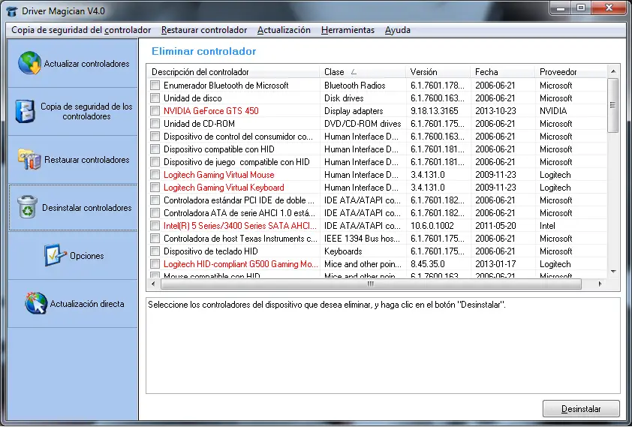Maximize the Driver Magician window
This screenshot has width=632, height=427.
pyautogui.click(x=581, y=8)
